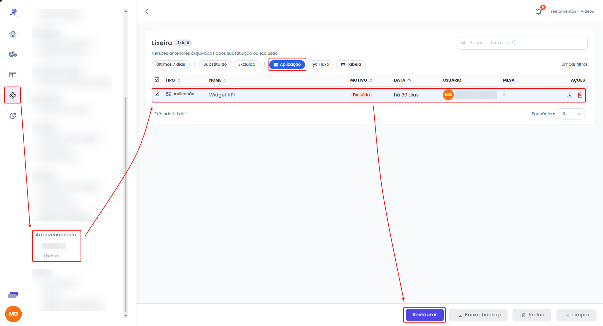The image size is (603, 326).
Task: Click the Limpar filtros link
Action: [x=574, y=64]
